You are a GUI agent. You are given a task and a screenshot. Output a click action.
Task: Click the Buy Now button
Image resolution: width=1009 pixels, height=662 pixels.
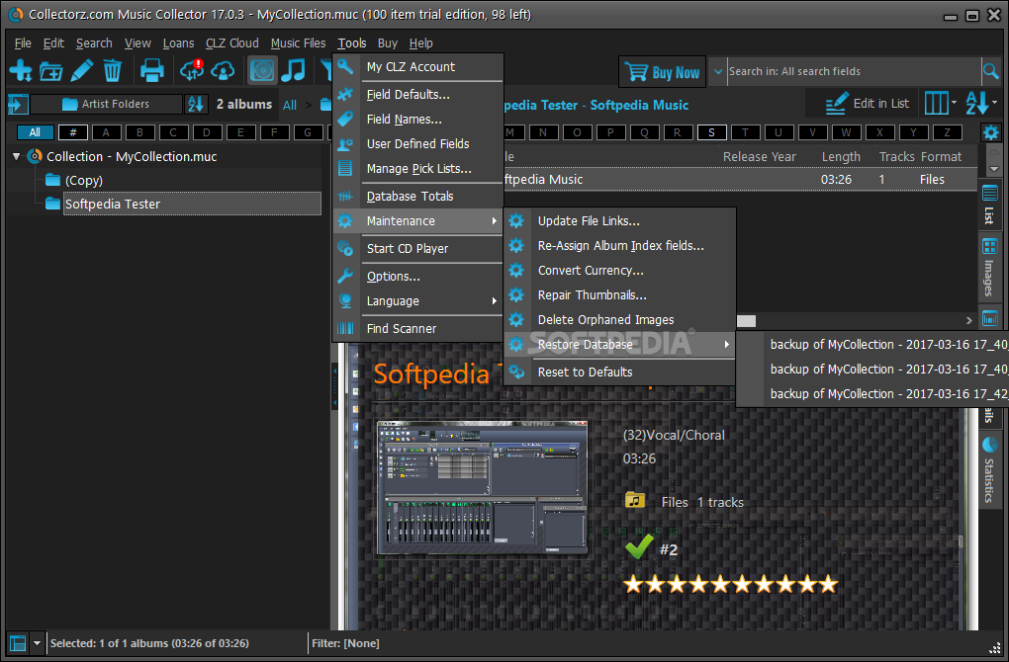[662, 72]
